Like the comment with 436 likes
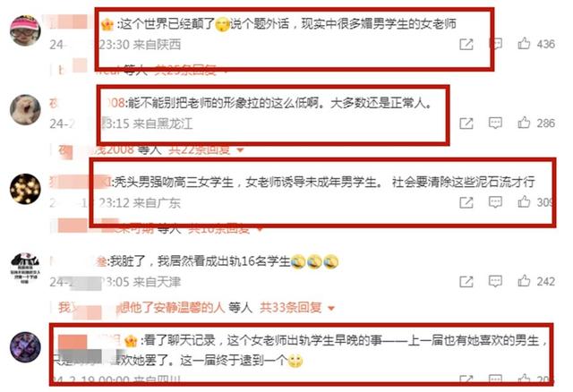The image size is (573, 392). pyautogui.click(x=524, y=44)
